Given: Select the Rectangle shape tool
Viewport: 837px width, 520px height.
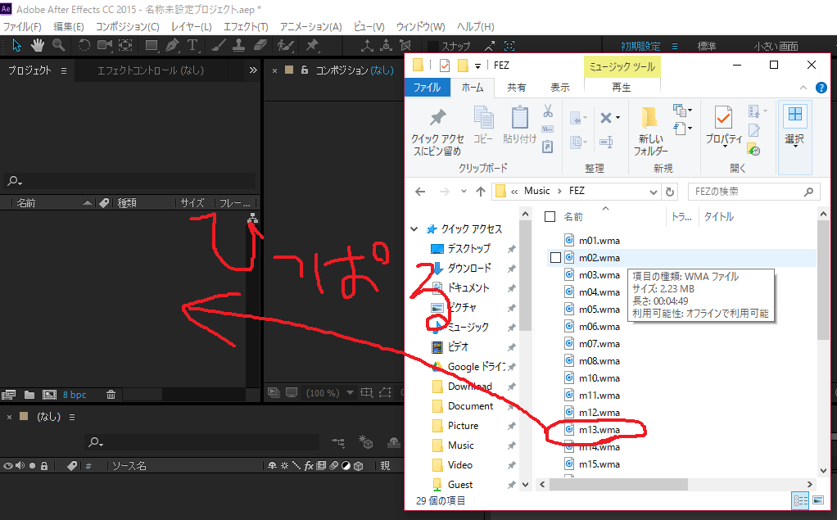Looking at the screenshot, I should tap(152, 45).
